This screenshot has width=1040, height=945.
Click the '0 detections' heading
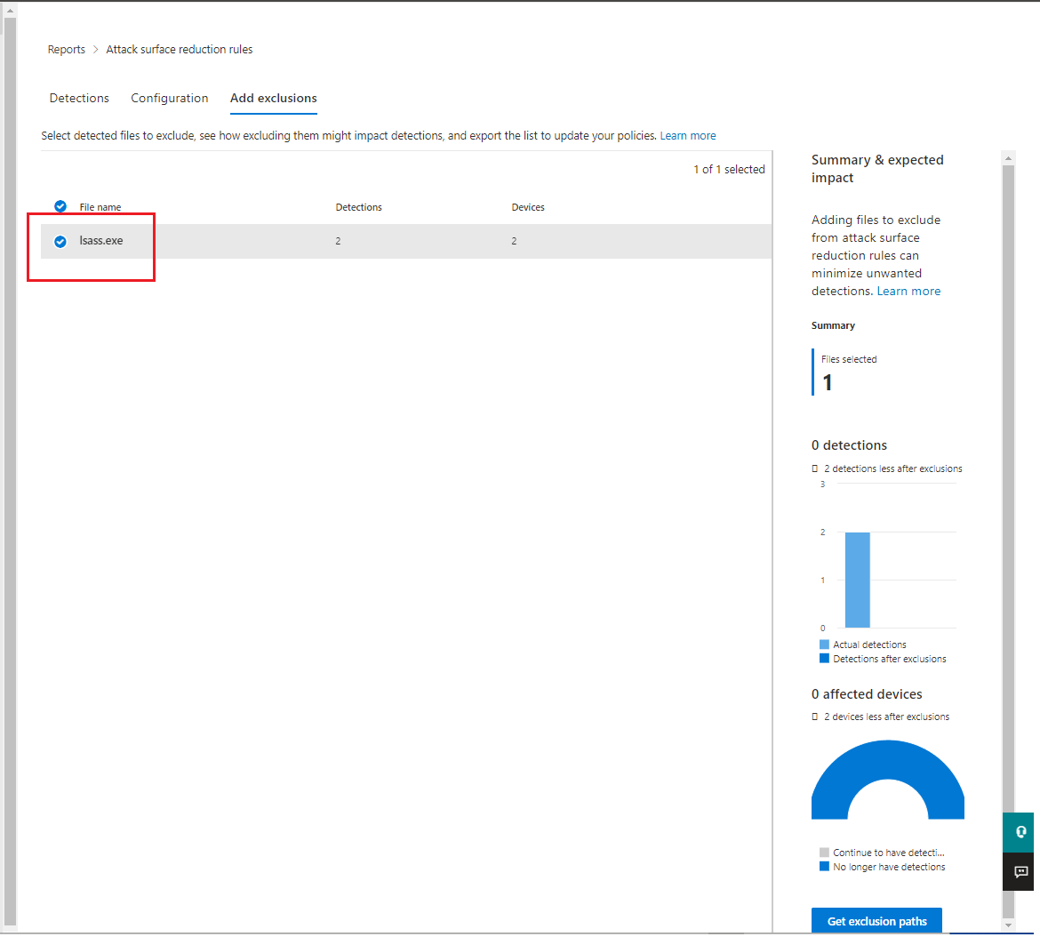(849, 445)
